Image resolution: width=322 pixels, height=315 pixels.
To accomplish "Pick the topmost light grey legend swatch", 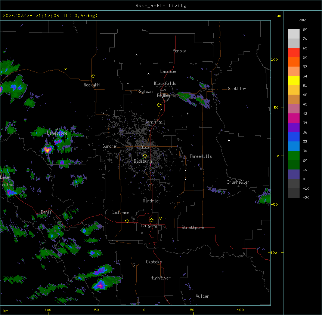I will pyautogui.click(x=294, y=34).
